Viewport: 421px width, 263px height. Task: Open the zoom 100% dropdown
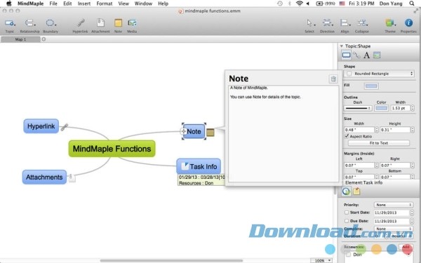(321, 261)
